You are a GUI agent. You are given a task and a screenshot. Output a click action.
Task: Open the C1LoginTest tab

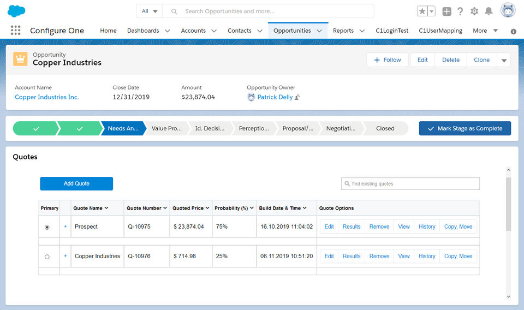coord(392,31)
